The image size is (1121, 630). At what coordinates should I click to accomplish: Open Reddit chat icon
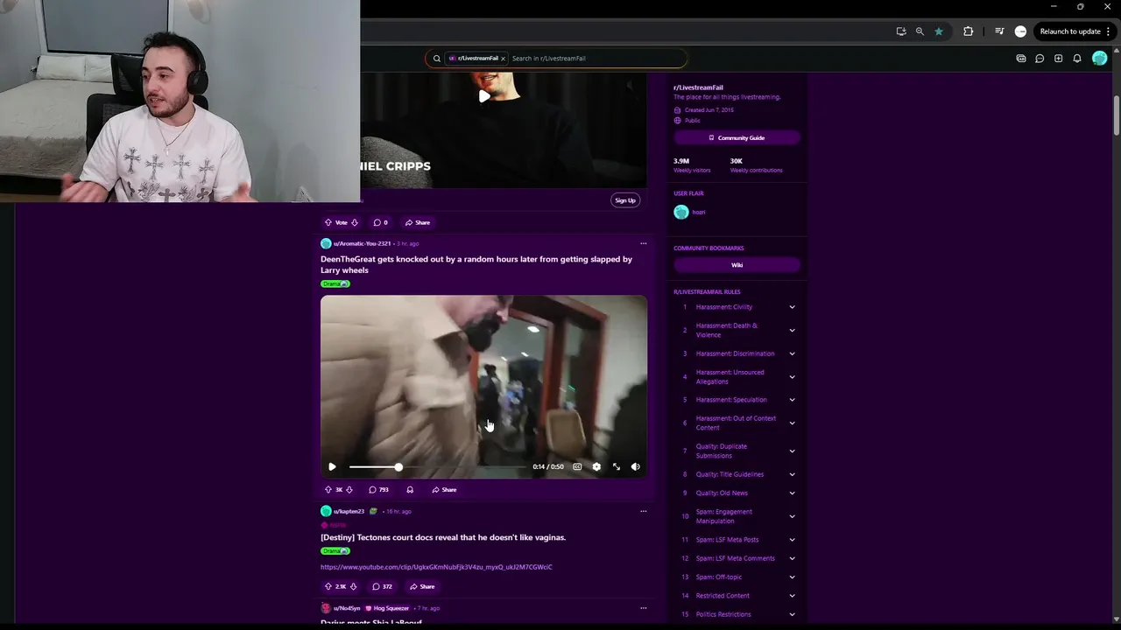pos(1040,59)
